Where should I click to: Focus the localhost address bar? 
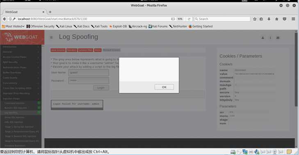(x=91, y=19)
